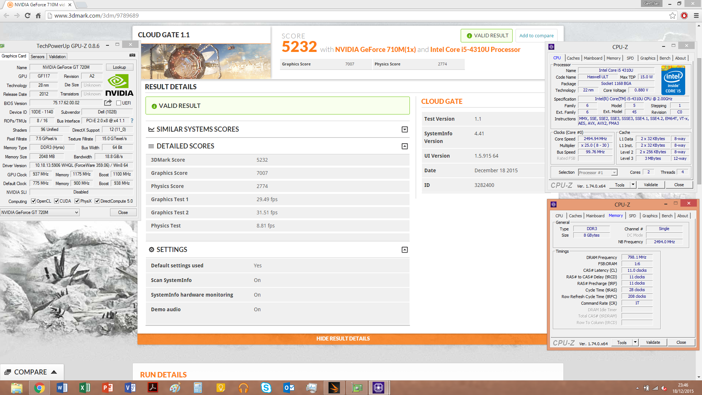Click the Gert-Jan Chrome profile button
702x395 pixels.
[652, 3]
